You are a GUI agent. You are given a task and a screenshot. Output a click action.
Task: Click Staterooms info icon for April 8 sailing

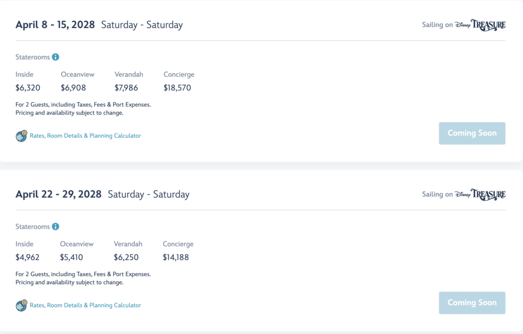point(55,57)
